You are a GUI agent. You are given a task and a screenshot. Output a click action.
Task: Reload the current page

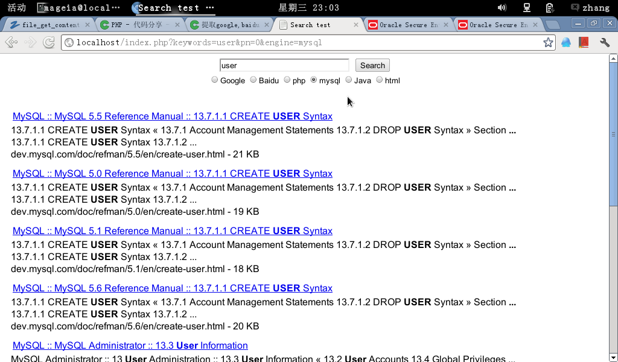point(49,42)
